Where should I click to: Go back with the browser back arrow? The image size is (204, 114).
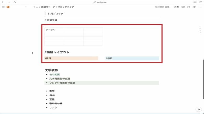click(x=3, y=2)
